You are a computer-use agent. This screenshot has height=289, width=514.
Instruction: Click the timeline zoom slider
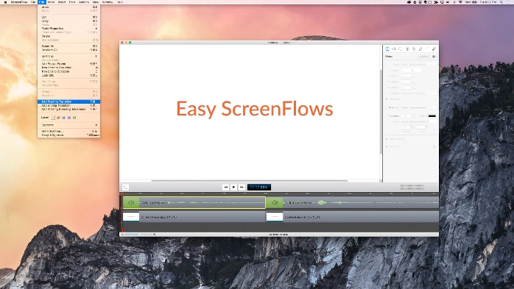pyautogui.click(x=138, y=235)
